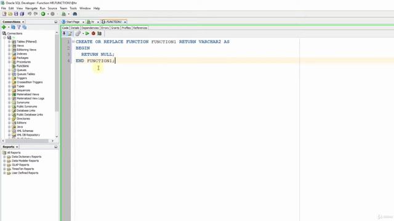Screen dimensions: 394x221
Task: Minimize the Connections panel
Action: click(x=56, y=22)
